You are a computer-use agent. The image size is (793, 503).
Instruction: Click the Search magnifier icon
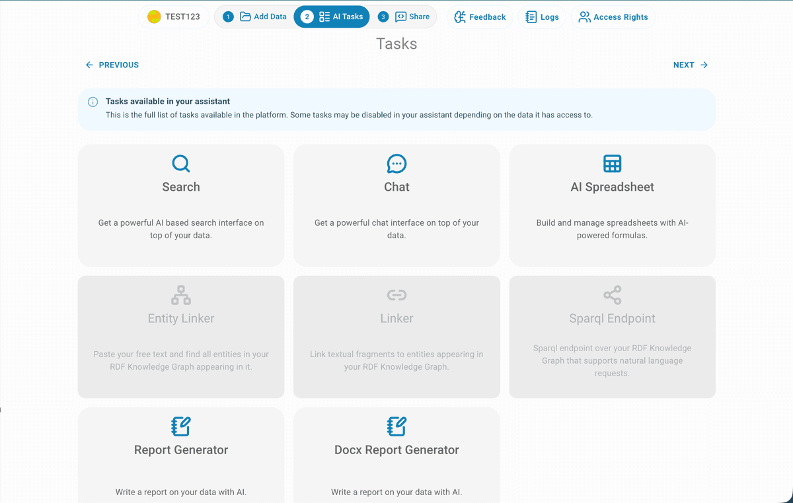click(x=181, y=164)
